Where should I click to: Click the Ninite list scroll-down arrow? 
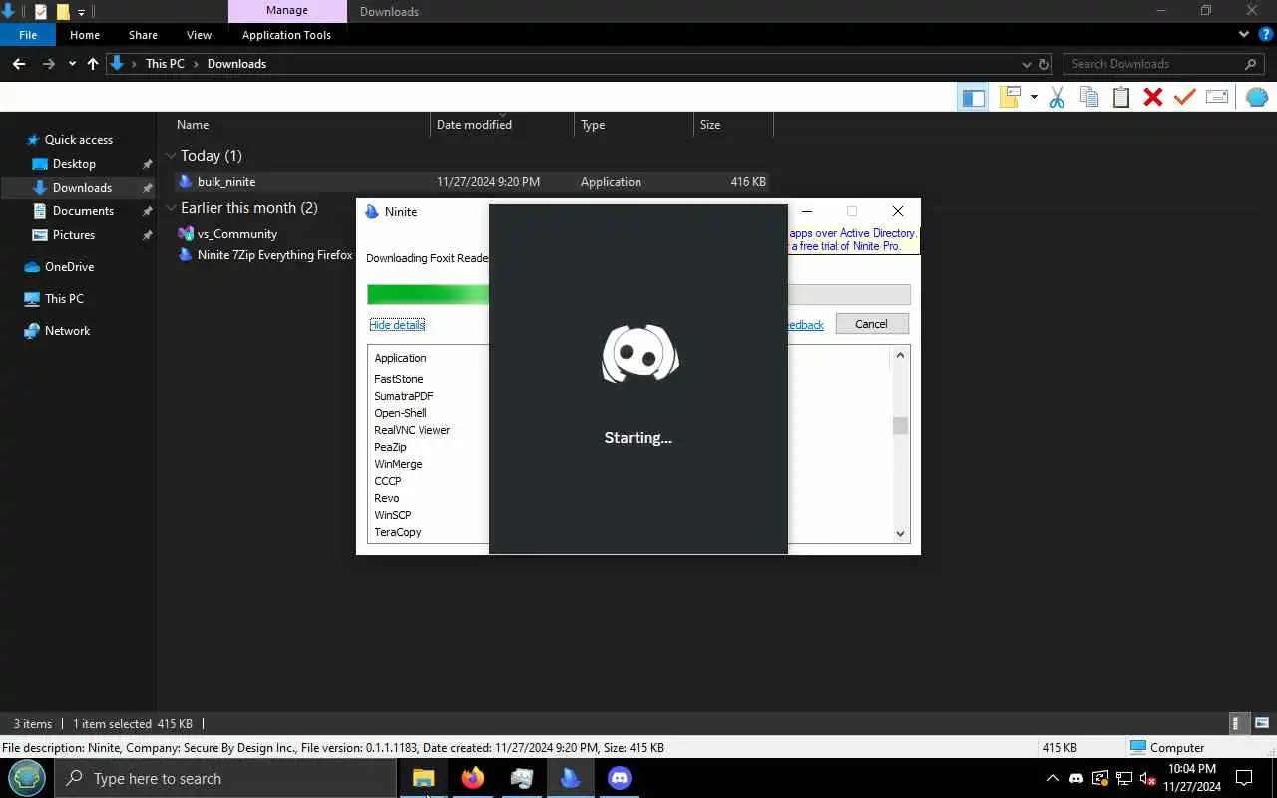[900, 534]
